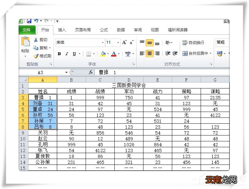Toggle middle vertical alignment
This screenshot has height=189, width=249.
150,42
